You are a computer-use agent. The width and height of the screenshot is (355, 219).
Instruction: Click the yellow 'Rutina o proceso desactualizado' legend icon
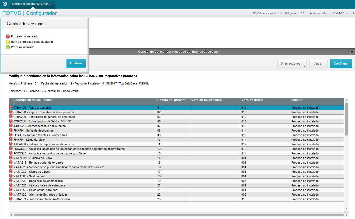tap(8, 42)
